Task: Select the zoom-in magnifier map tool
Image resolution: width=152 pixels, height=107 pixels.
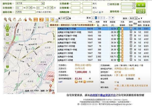Action: (5, 20)
